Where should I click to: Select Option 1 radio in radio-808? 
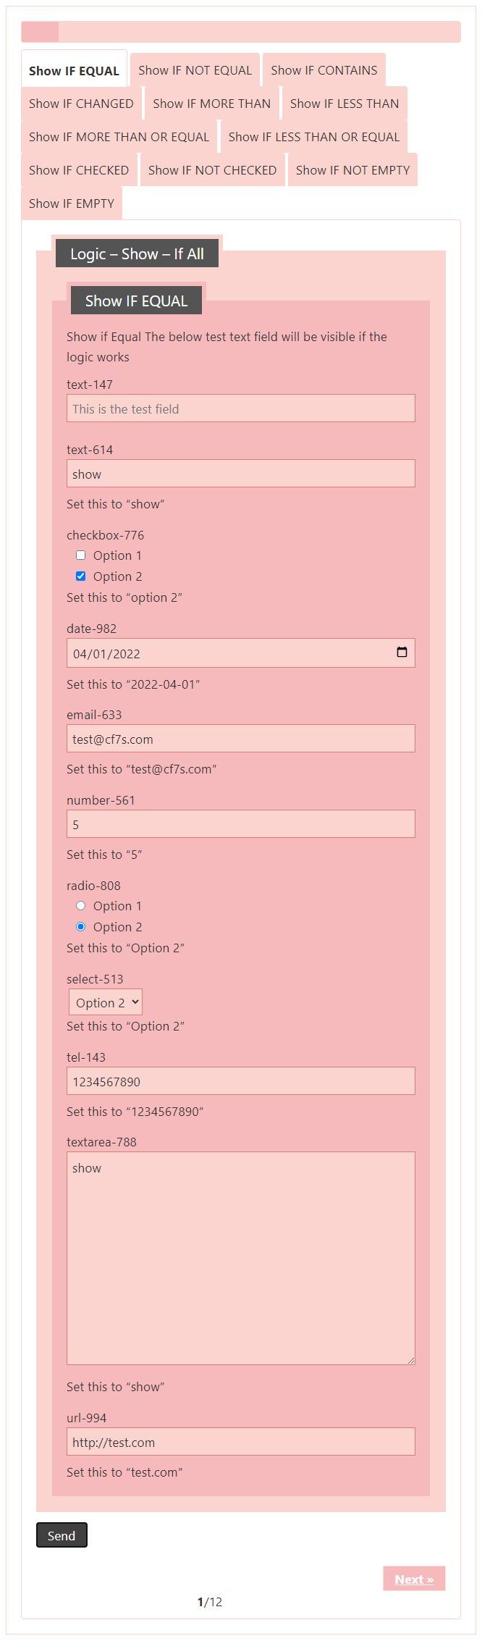[x=81, y=906]
